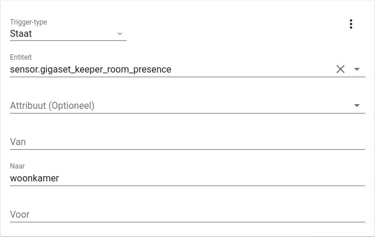Viewport: 375px width, 237px height.
Task: Click the "Trigger-type" field label
Action: [x=29, y=22]
